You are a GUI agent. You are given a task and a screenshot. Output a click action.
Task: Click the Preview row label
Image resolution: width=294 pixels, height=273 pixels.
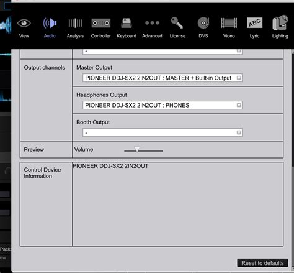tap(34, 149)
